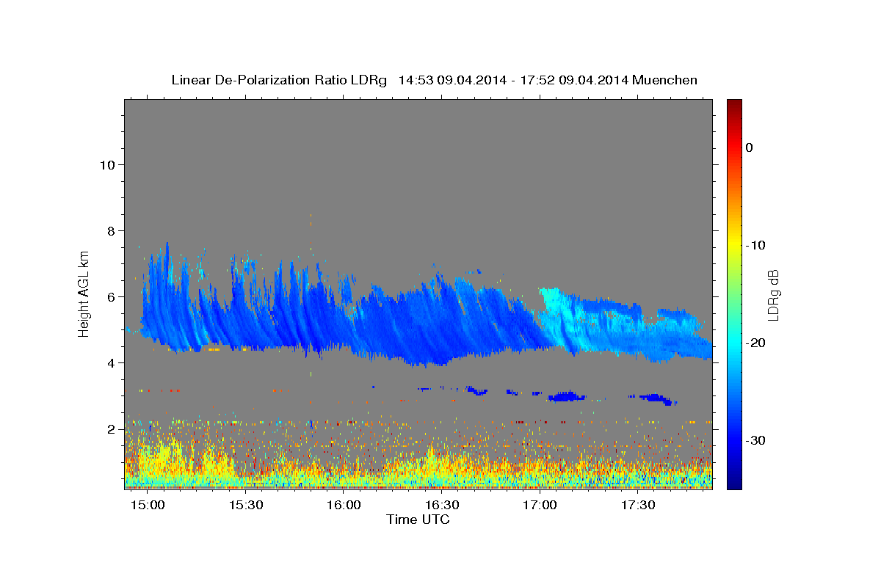This screenshot has width=881, height=587.
Task: Click the dark blue cloud layer near 3 km
Action: [567, 397]
